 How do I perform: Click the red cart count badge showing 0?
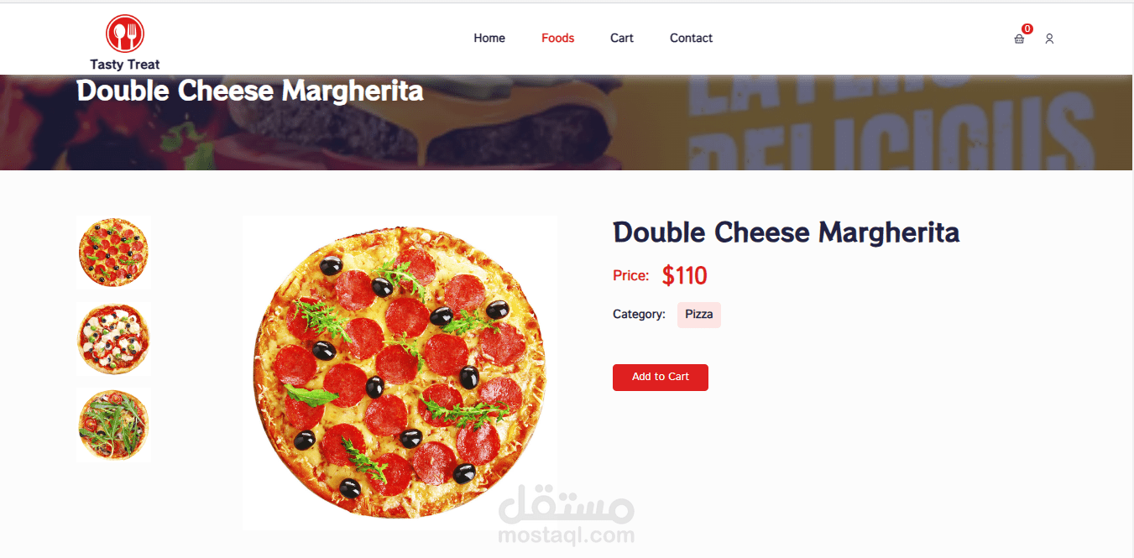coord(1027,29)
